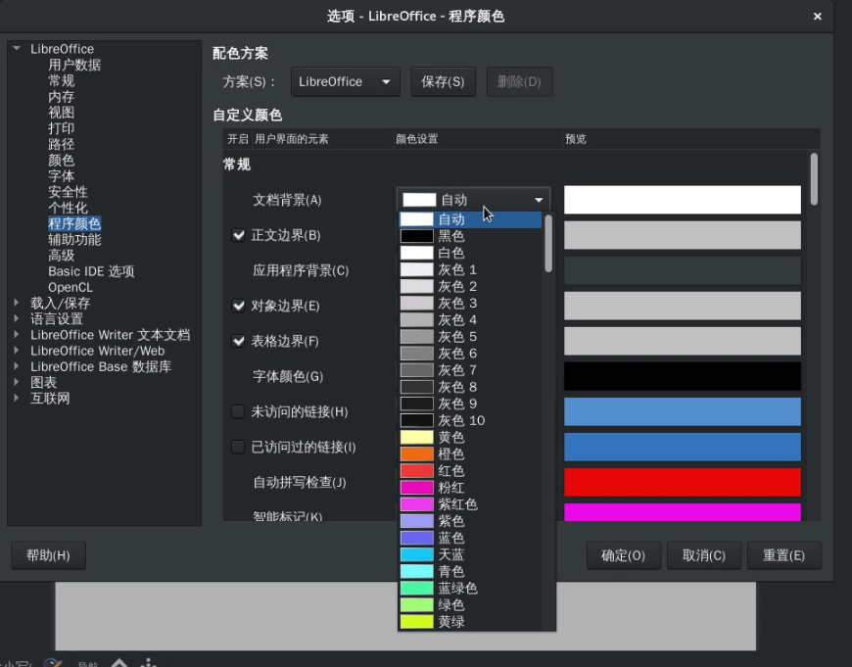Open Basic IDE 选项 page

[91, 271]
